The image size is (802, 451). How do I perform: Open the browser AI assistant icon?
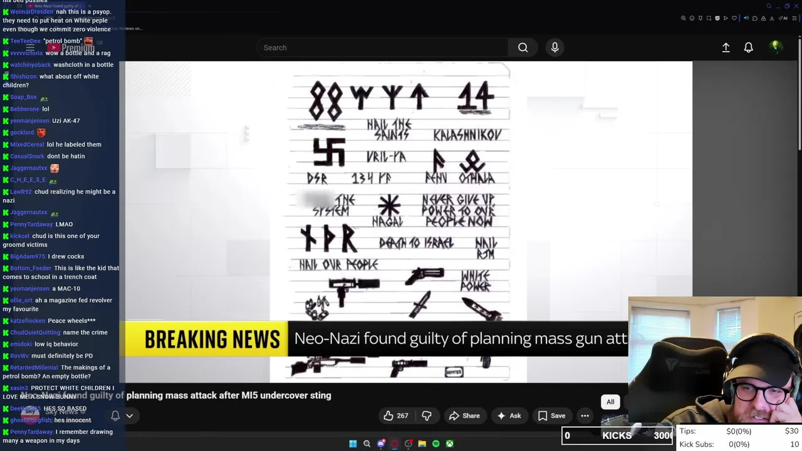point(783,18)
